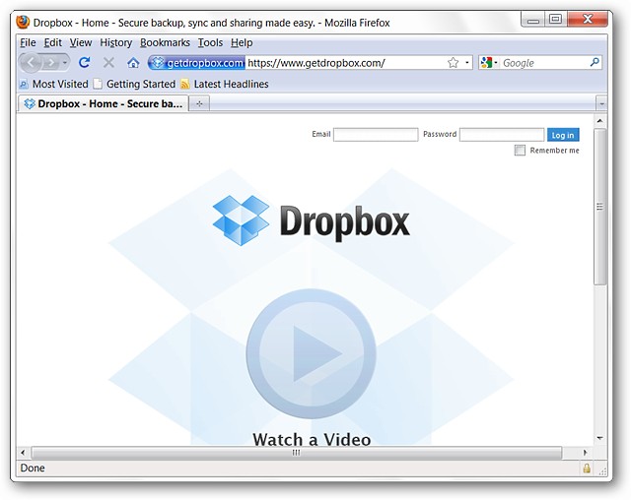Open the History menu
Image resolution: width=631 pixels, height=500 pixels.
(116, 42)
